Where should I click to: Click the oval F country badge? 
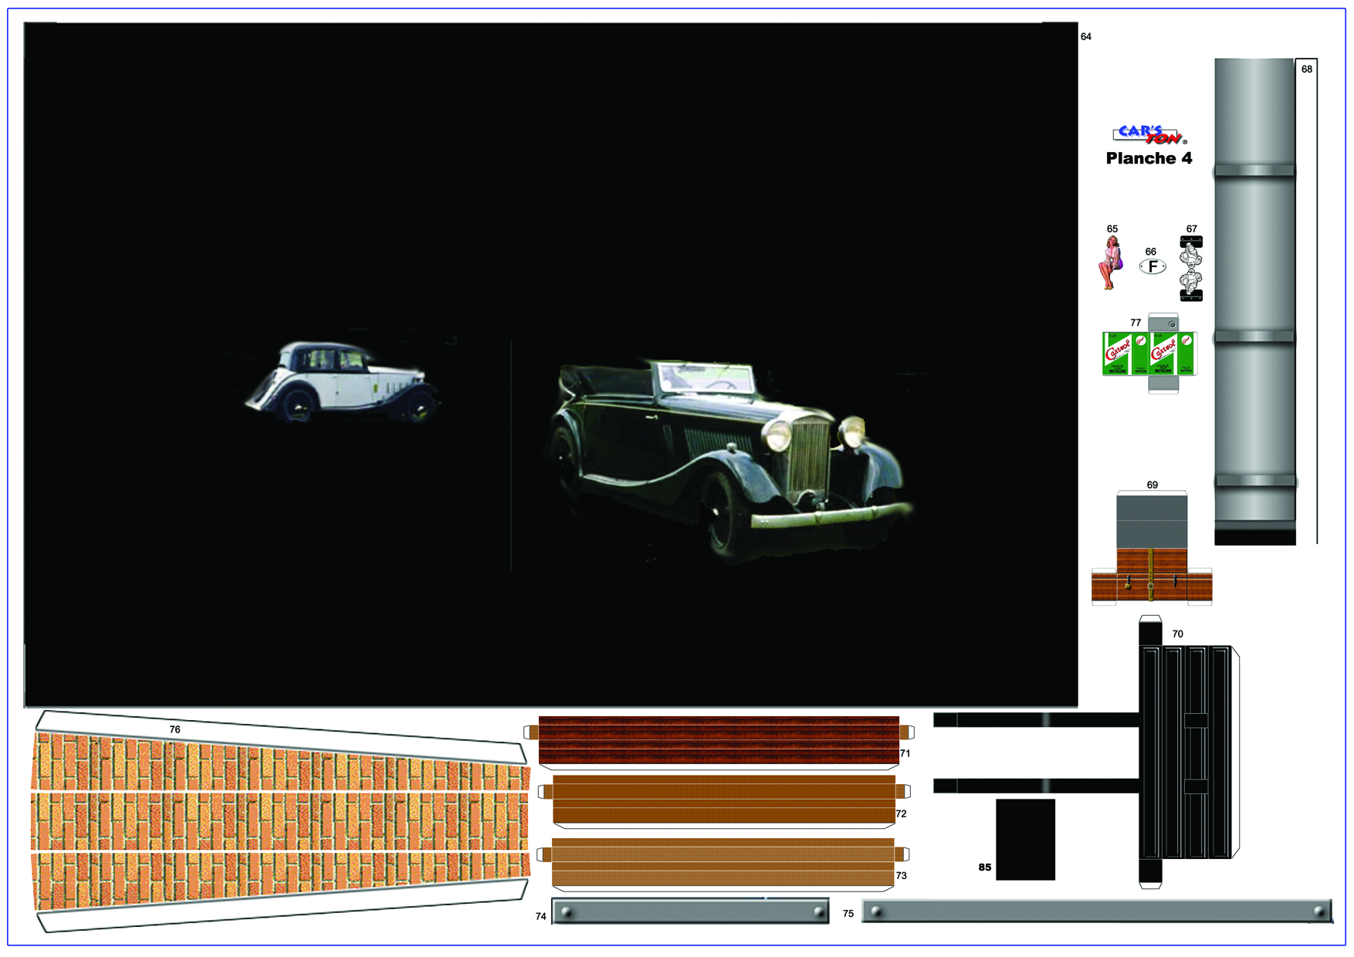1153,266
